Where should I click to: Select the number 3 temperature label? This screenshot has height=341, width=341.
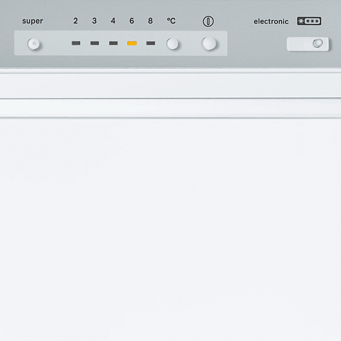pos(94,21)
